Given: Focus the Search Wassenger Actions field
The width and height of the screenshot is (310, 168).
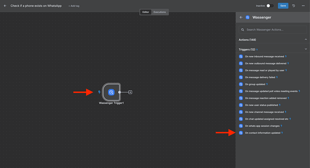Looking at the screenshot, I should 272,30.
